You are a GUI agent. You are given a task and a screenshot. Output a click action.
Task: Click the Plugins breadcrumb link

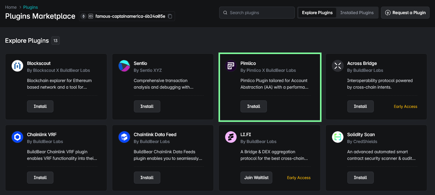pos(30,7)
